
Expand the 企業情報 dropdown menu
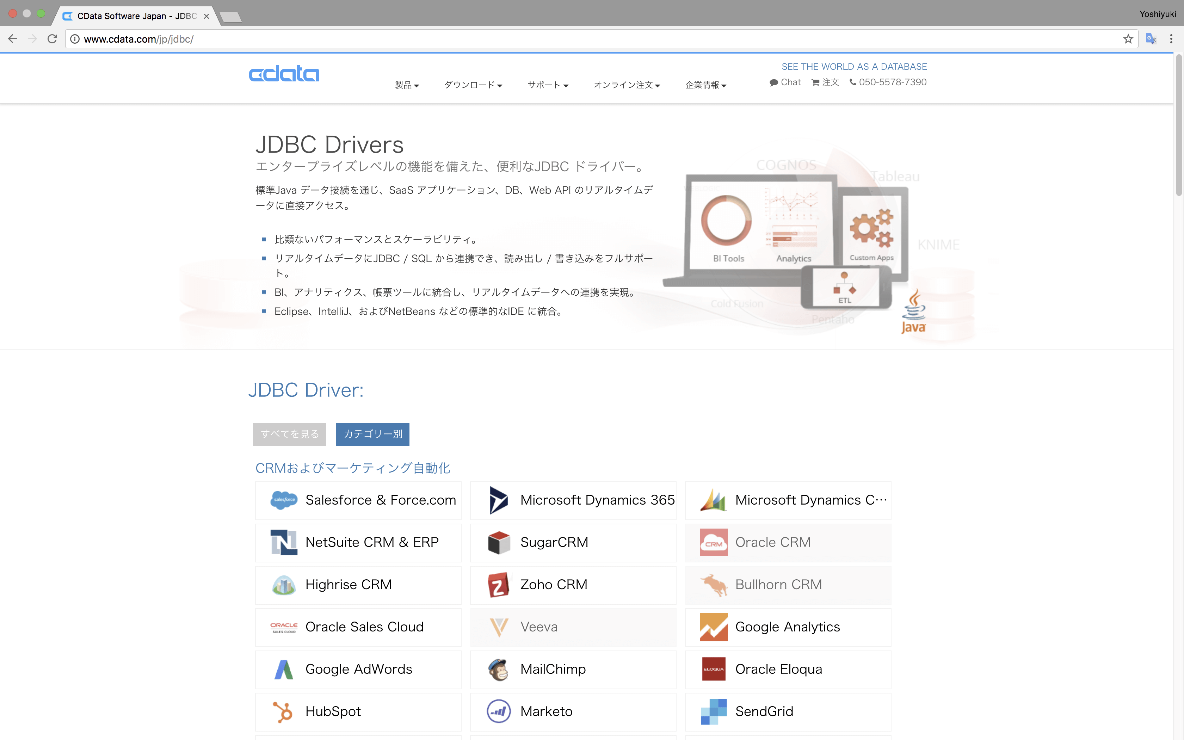(x=705, y=85)
